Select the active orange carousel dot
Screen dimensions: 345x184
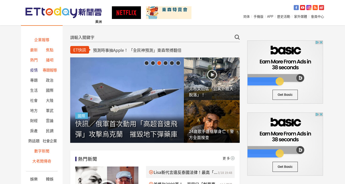pyautogui.click(x=159, y=63)
